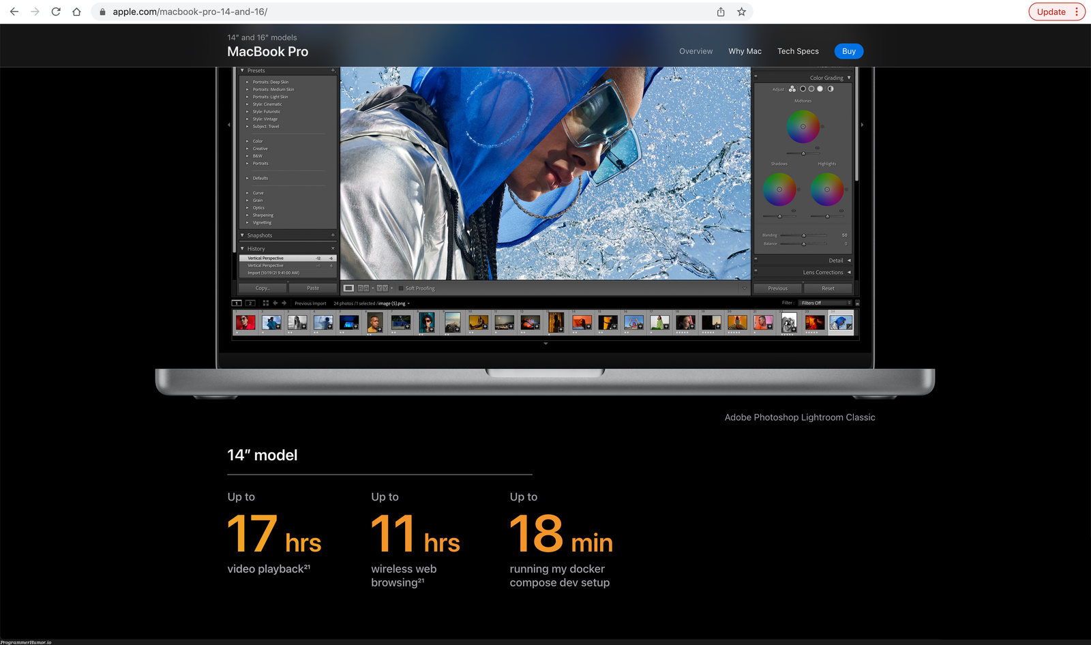Enable the Soft Proofing checkbox

pyautogui.click(x=401, y=288)
